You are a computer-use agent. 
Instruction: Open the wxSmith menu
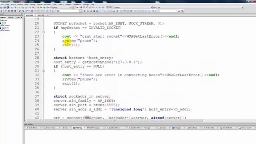(47, 4)
